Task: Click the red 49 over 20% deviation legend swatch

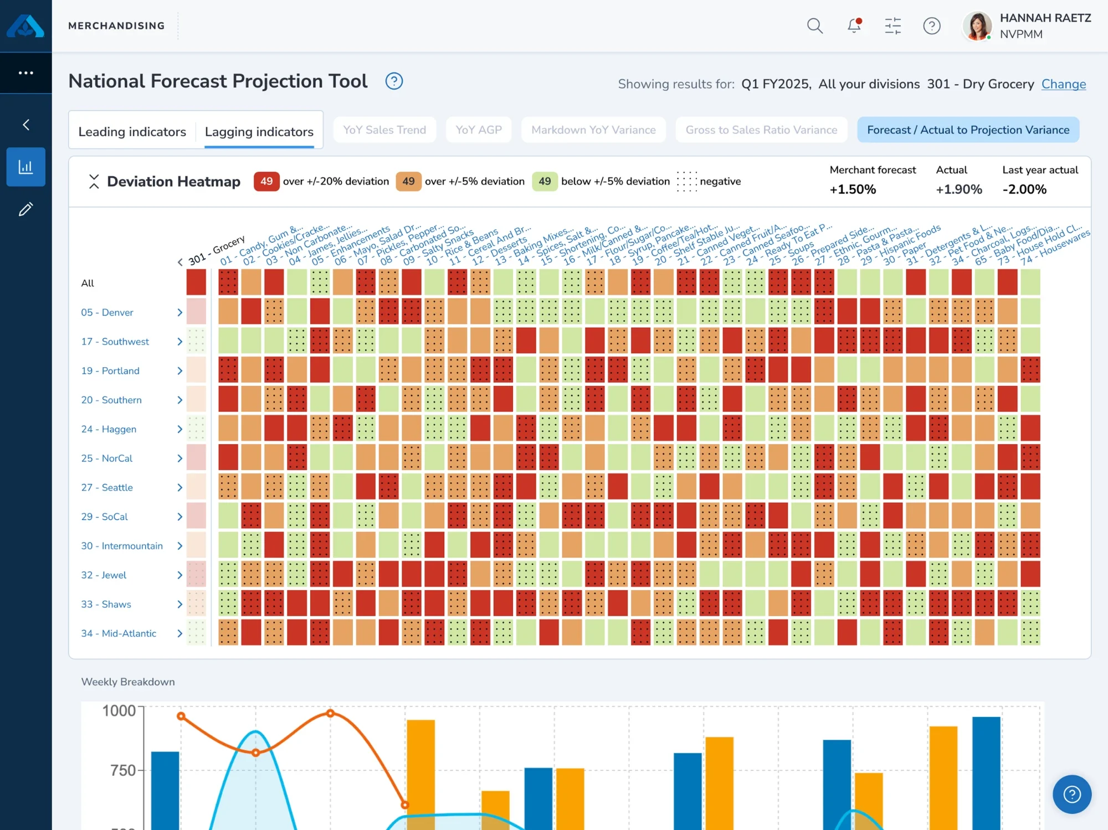Action: tap(266, 181)
